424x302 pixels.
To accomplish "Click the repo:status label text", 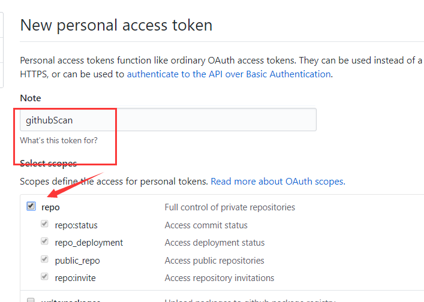I will (76, 225).
